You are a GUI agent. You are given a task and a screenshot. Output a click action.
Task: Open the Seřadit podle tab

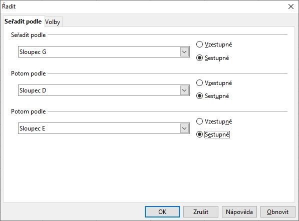point(23,21)
